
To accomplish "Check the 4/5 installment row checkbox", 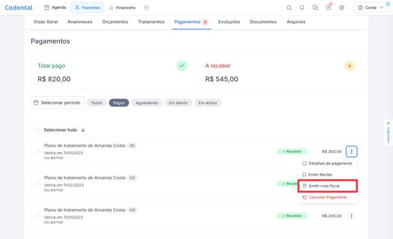I will 38,216.
